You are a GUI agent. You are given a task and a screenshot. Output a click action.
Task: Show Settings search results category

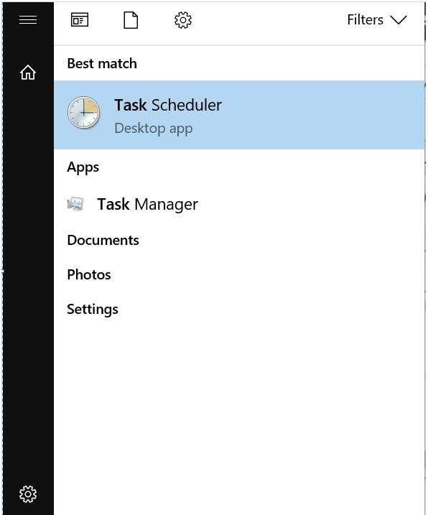pos(93,310)
